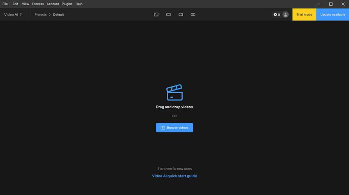Image resolution: width=349 pixels, height=195 pixels.
Task: Open the Edit menu
Action: click(x=15, y=4)
